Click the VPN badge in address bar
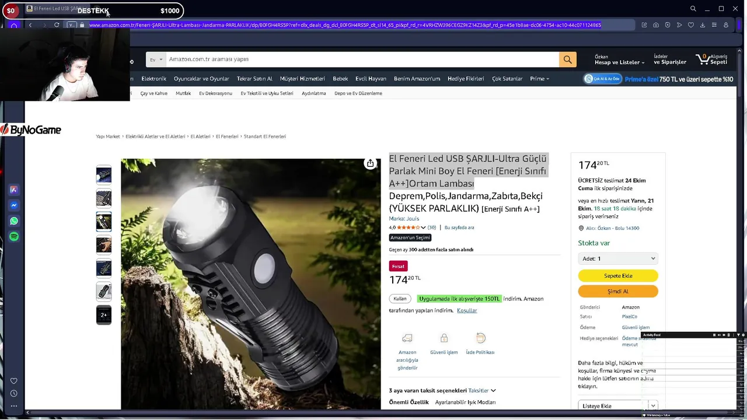 coord(71,25)
